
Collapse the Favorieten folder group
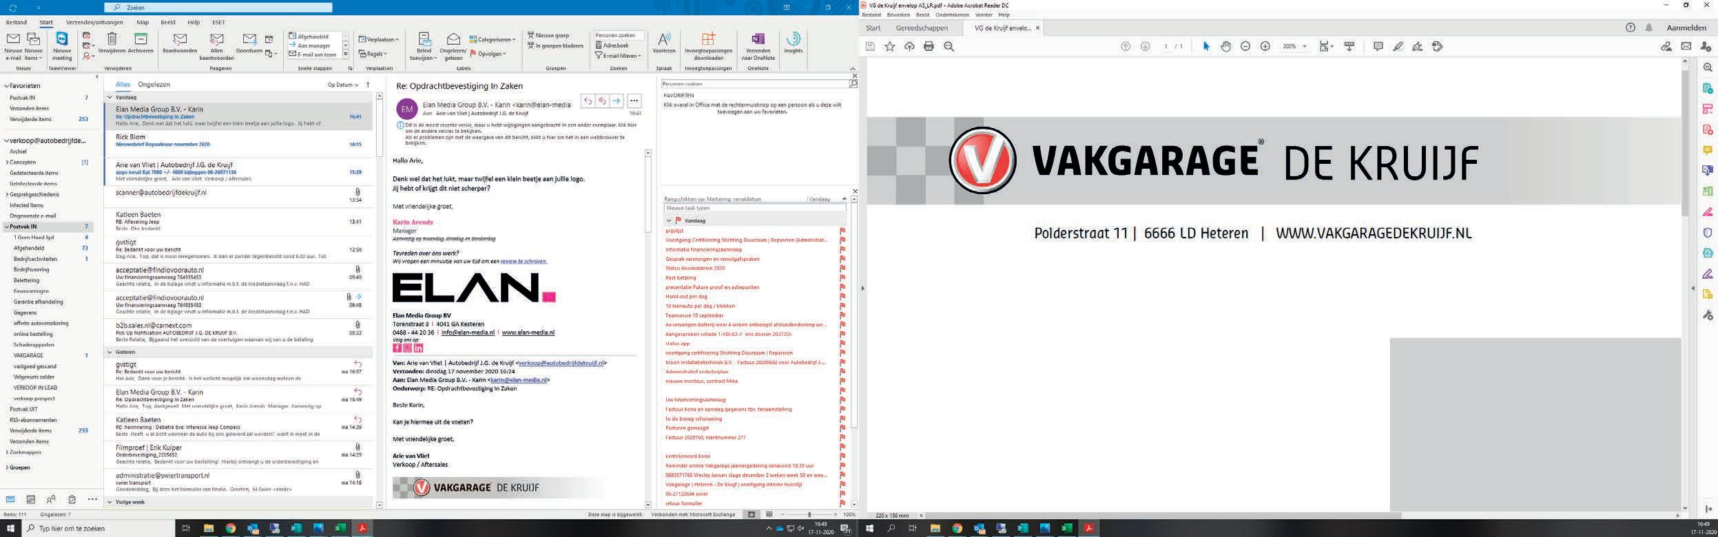pos(6,86)
